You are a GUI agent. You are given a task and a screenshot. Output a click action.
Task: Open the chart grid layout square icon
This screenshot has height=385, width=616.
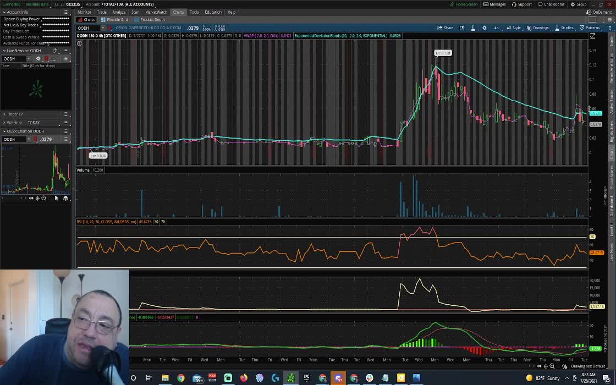(x=592, y=20)
